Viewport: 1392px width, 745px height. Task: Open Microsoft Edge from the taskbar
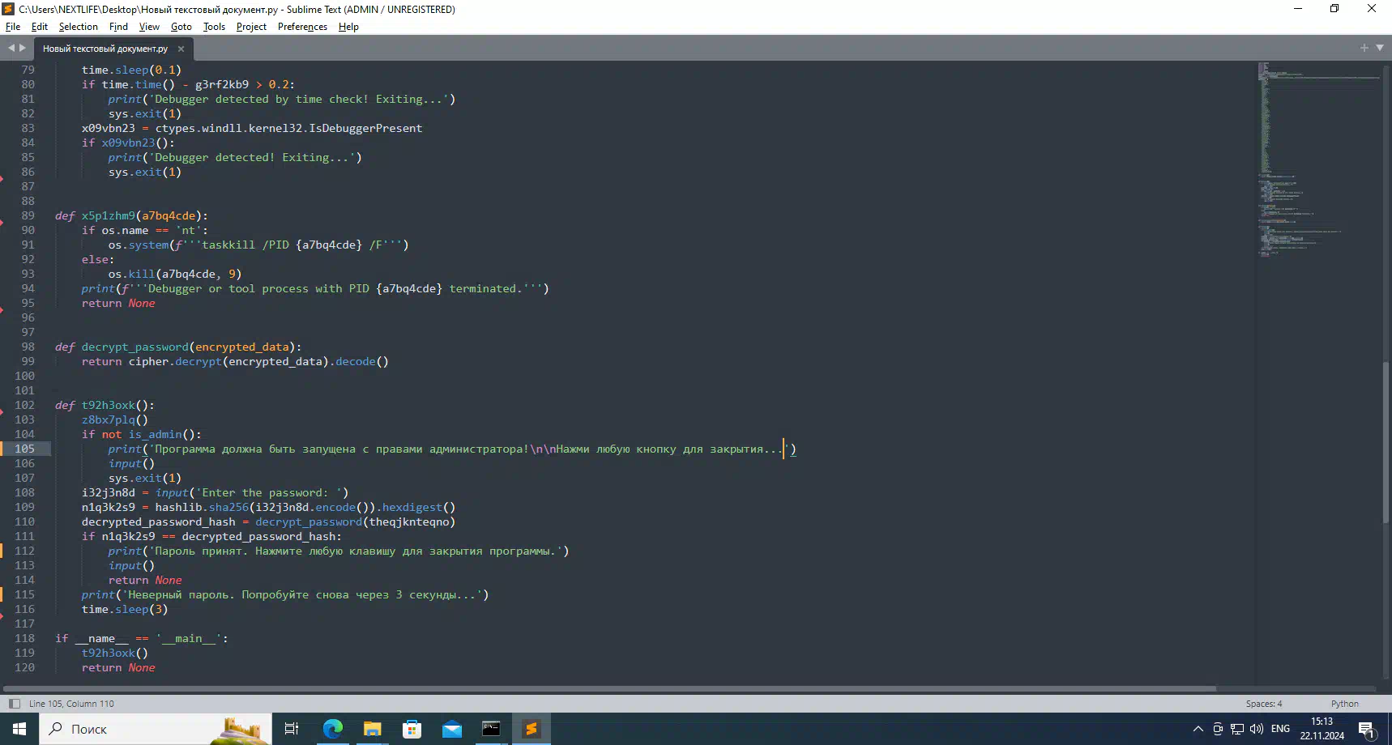(x=332, y=729)
